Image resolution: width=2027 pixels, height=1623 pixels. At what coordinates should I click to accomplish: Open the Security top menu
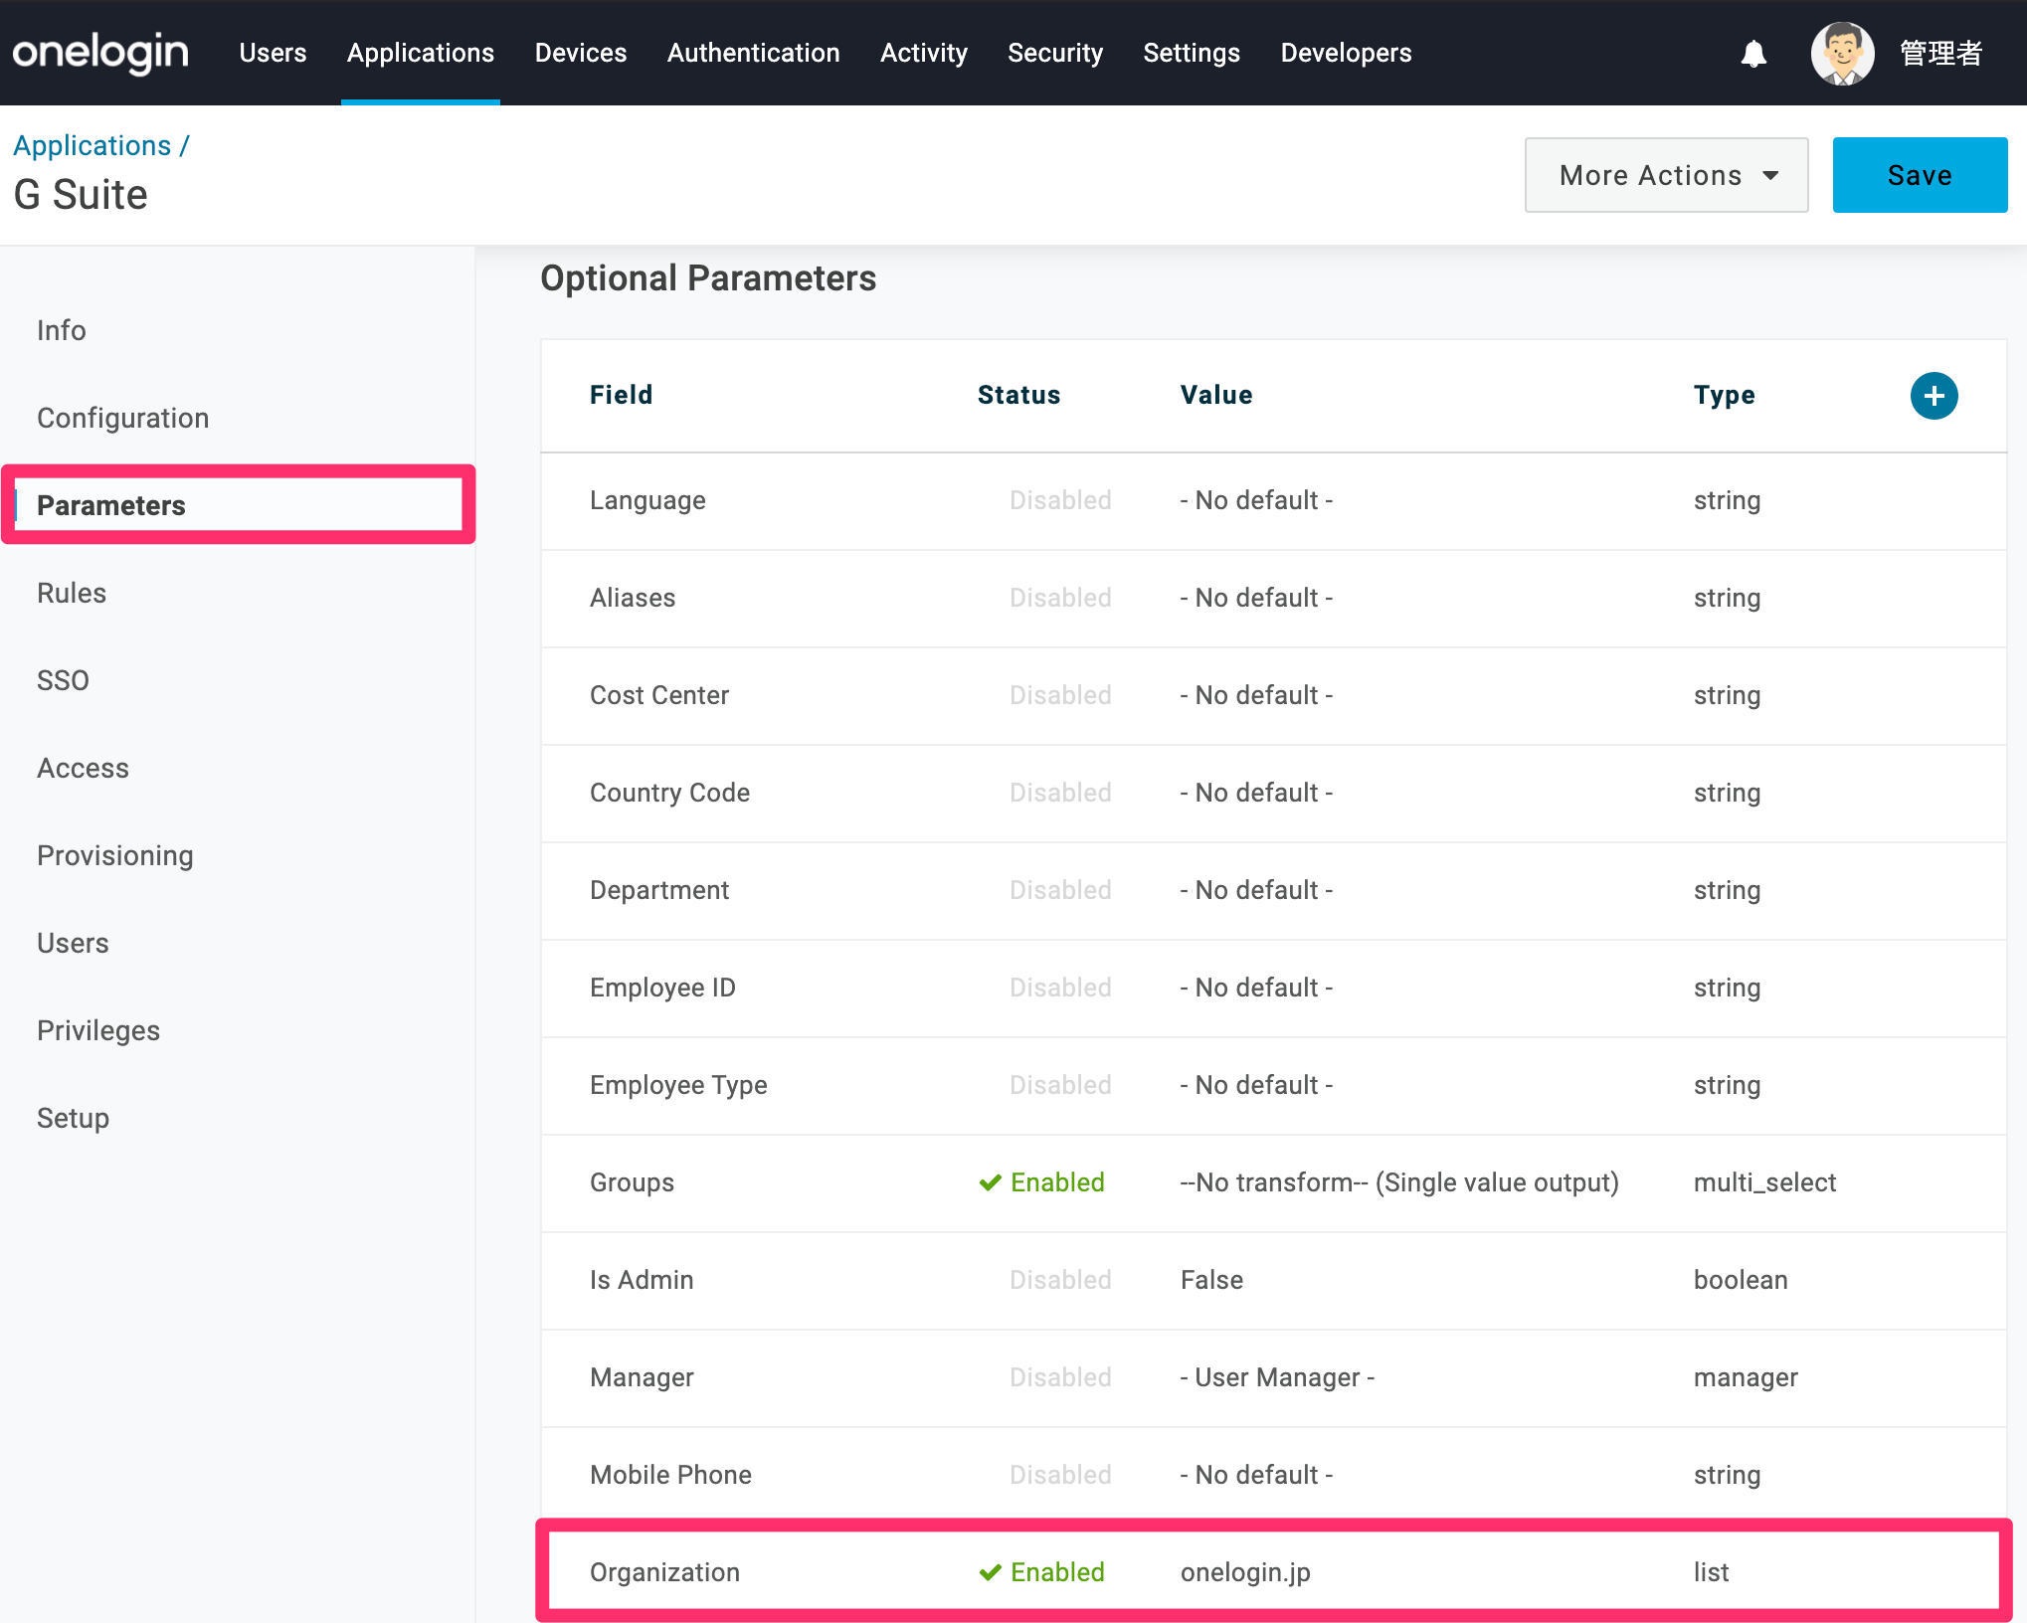[1055, 53]
